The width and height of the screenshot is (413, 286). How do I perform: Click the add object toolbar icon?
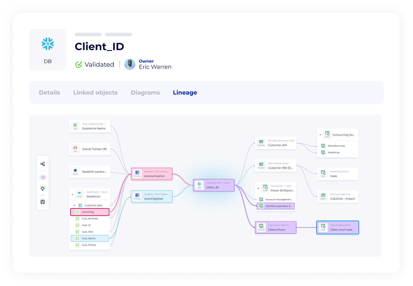pyautogui.click(x=43, y=164)
